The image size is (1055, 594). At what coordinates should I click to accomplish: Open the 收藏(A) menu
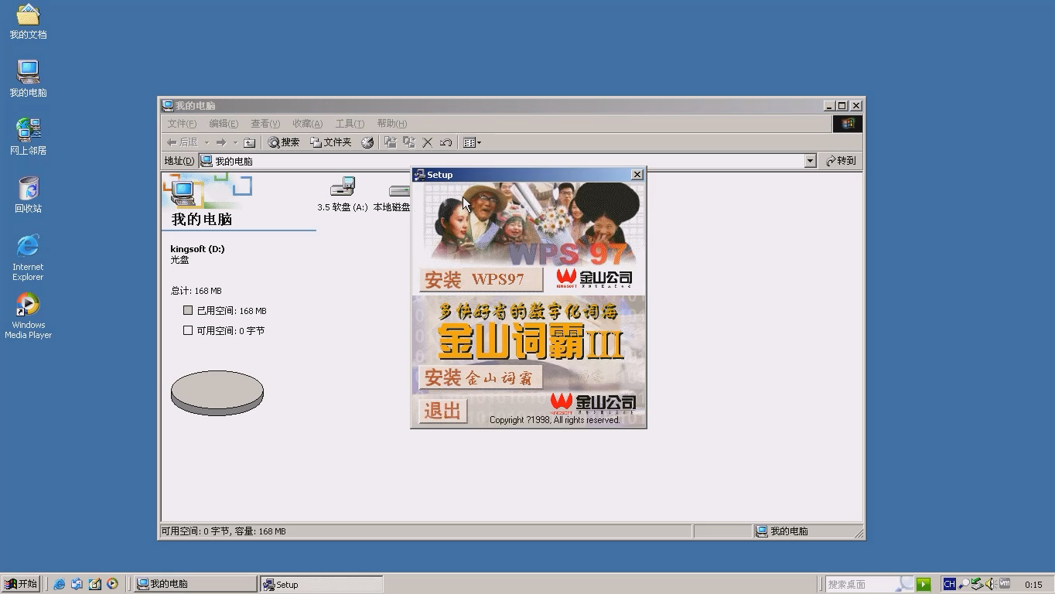coord(307,124)
